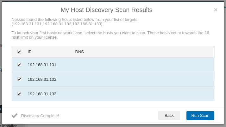Go to previous step with Back button
Screen dimensions: 226x127
click(x=169, y=116)
